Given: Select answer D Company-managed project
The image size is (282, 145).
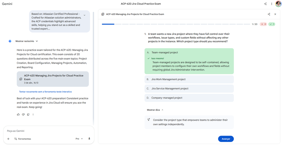Looking at the screenshot, I should tap(189, 98).
